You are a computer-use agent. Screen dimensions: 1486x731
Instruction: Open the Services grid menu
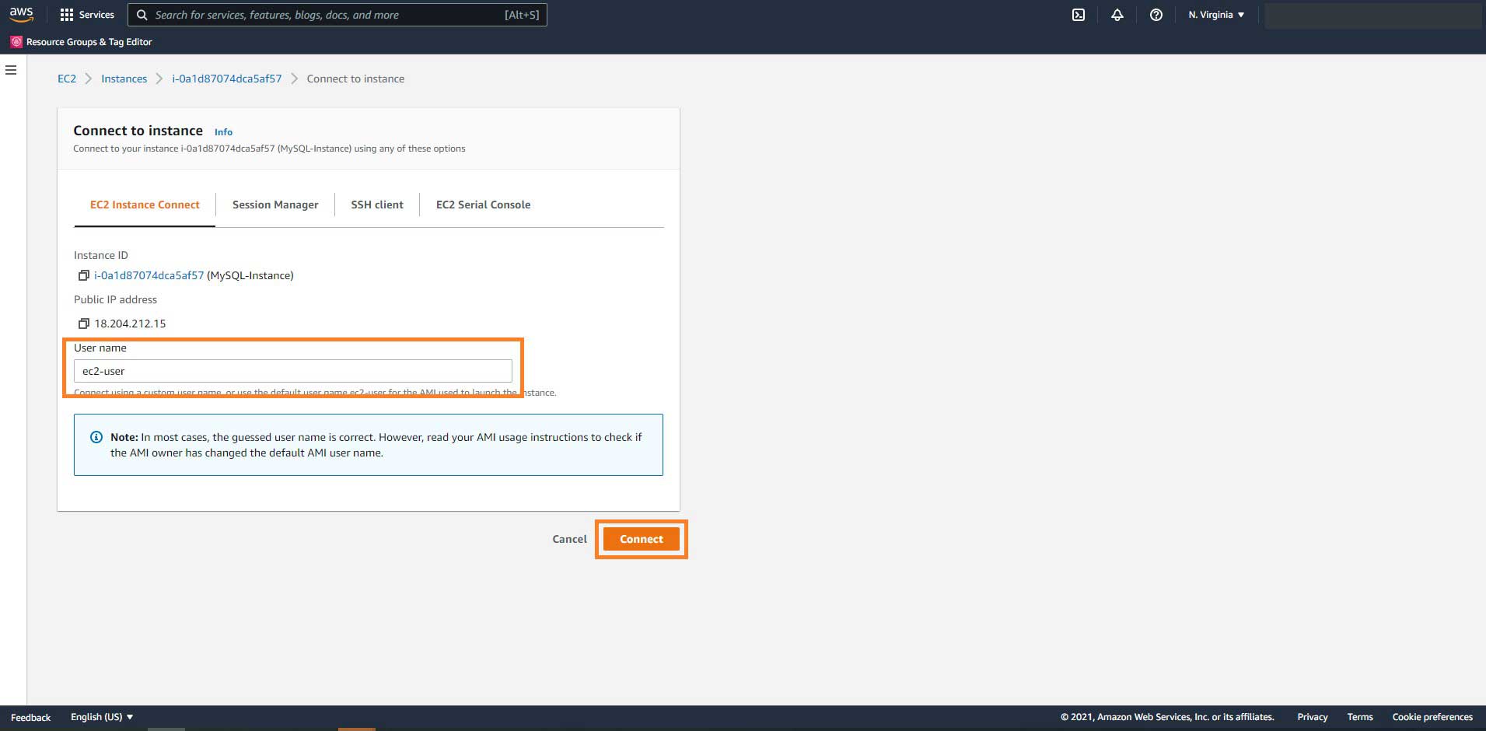pyautogui.click(x=67, y=15)
